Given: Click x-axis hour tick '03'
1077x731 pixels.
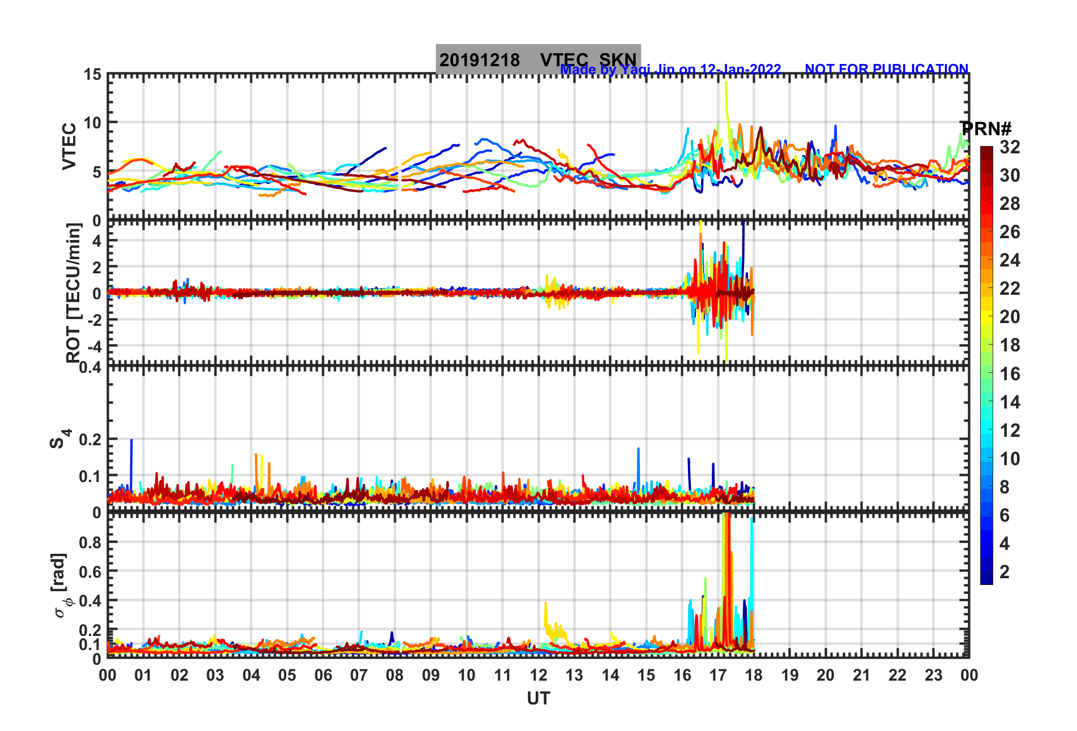Looking at the screenshot, I should click(x=215, y=675).
